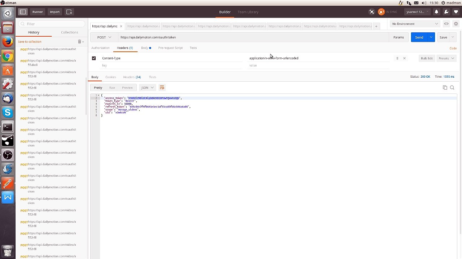Viewport: 462px width, 259px height.
Task: Open Skype from the dock
Action: (8, 113)
